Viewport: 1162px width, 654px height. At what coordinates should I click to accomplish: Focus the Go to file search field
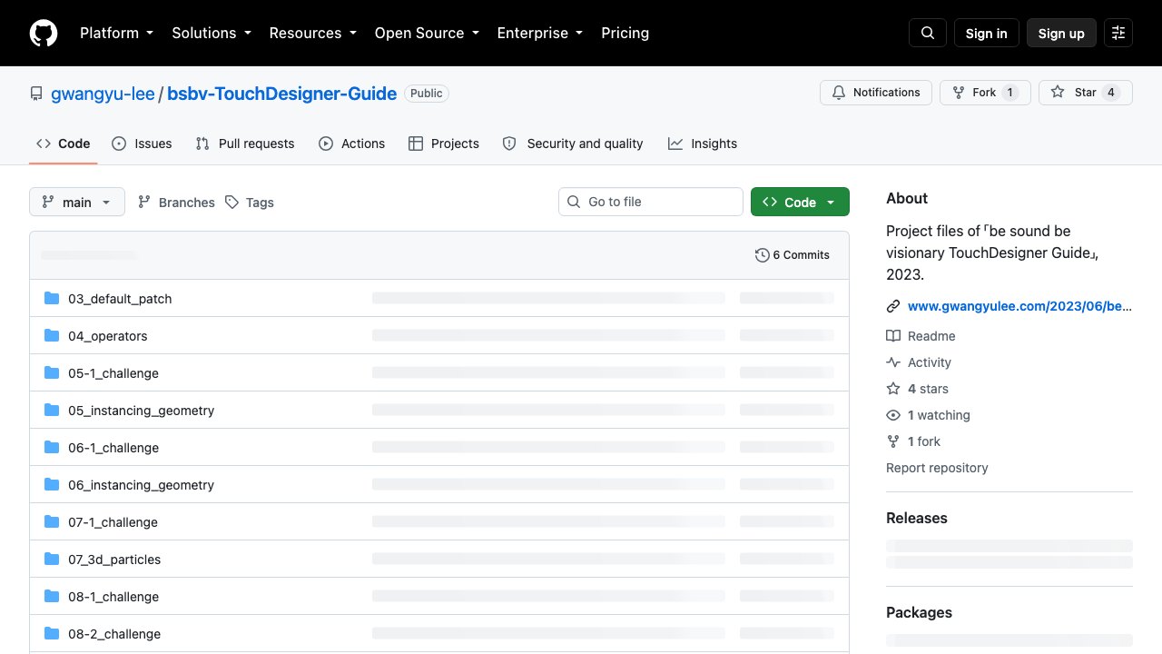pyautogui.click(x=651, y=202)
